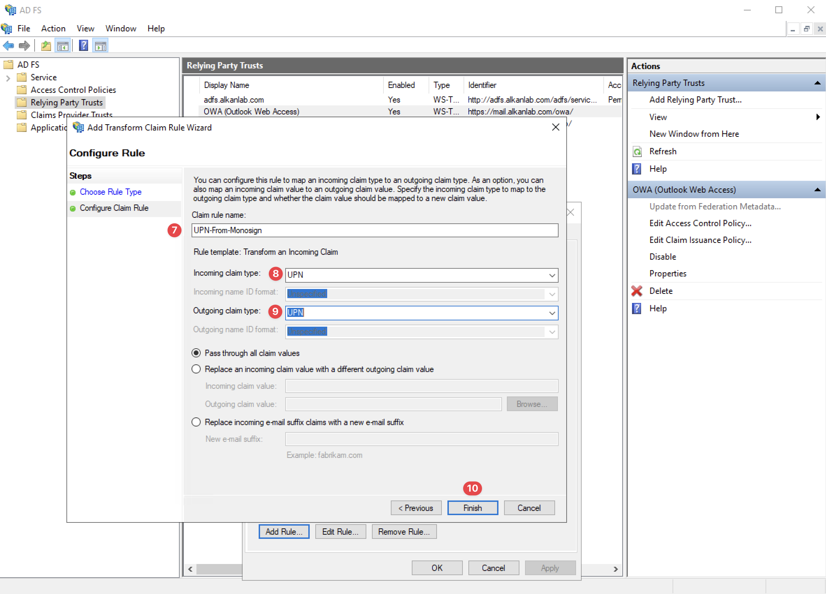This screenshot has height=594, width=826.
Task: Click the Help question mark icon
Action: 84,45
